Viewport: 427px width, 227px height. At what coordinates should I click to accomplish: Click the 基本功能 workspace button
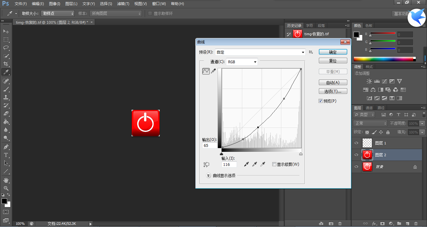pyautogui.click(x=401, y=14)
